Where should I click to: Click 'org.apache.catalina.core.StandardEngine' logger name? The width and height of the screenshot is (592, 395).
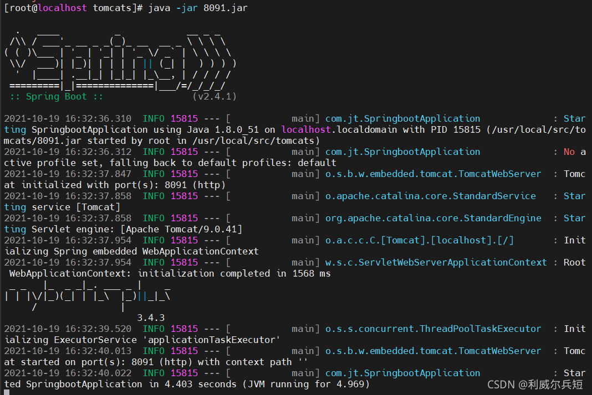433,218
